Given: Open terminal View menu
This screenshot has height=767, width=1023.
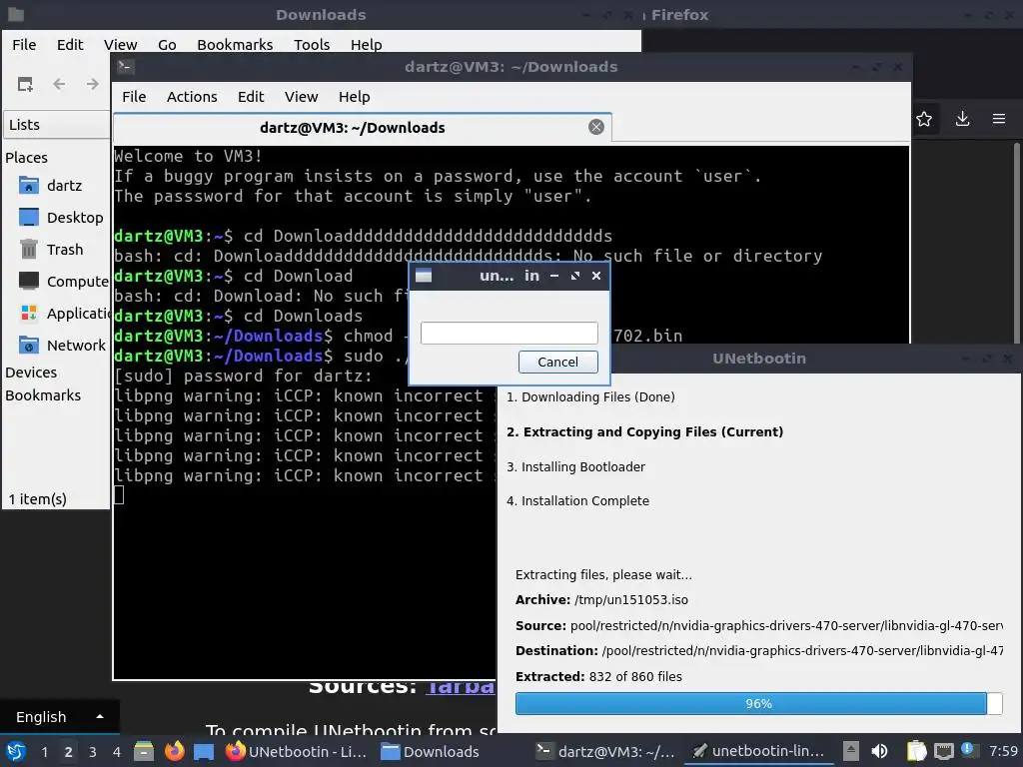Looking at the screenshot, I should pyautogui.click(x=301, y=97).
